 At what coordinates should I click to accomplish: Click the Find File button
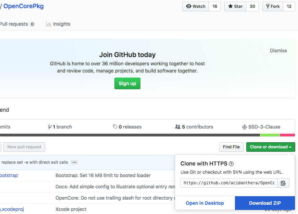(231, 147)
